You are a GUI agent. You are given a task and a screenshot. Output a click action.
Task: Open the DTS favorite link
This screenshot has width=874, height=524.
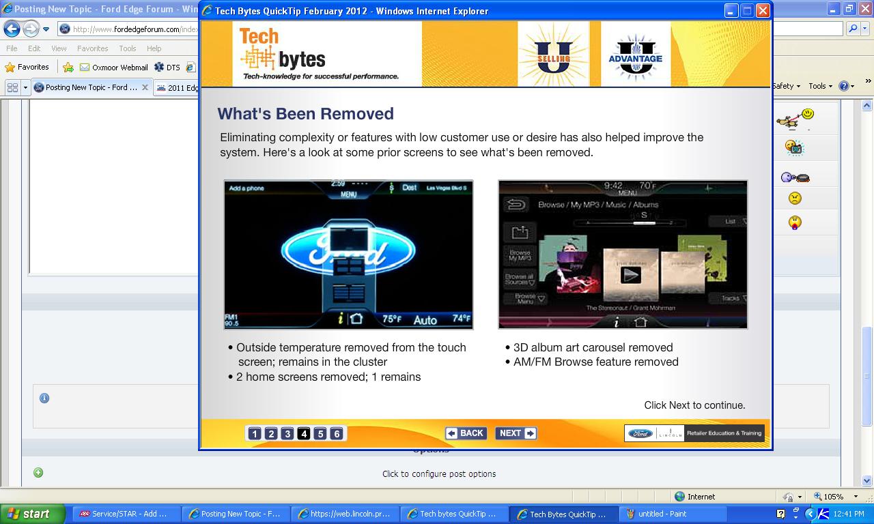[167, 67]
